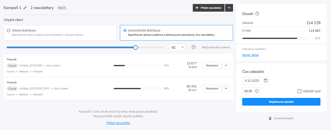Select Vlastní distribuce radio option

pyautogui.click(x=9, y=30)
